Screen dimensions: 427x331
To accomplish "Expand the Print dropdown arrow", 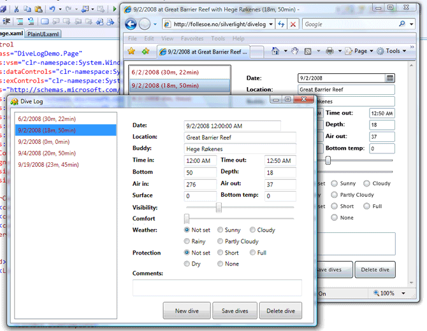I will (340, 51).
